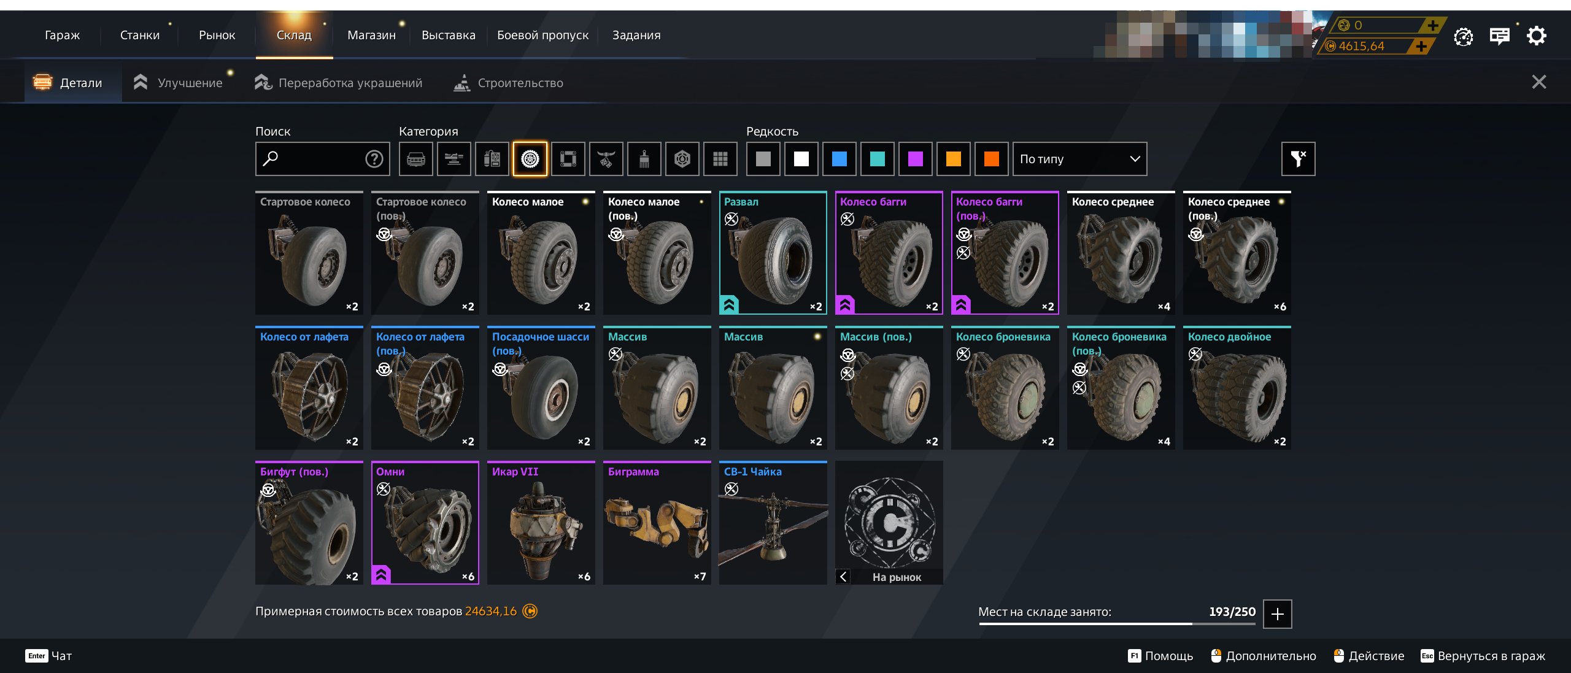Enable the purple rarity filter
This screenshot has height=673, width=1571.
point(915,160)
